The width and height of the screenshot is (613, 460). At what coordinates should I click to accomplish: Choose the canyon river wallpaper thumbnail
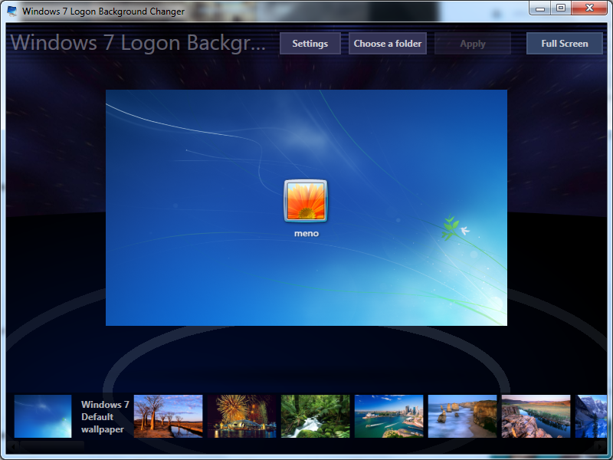click(x=536, y=415)
